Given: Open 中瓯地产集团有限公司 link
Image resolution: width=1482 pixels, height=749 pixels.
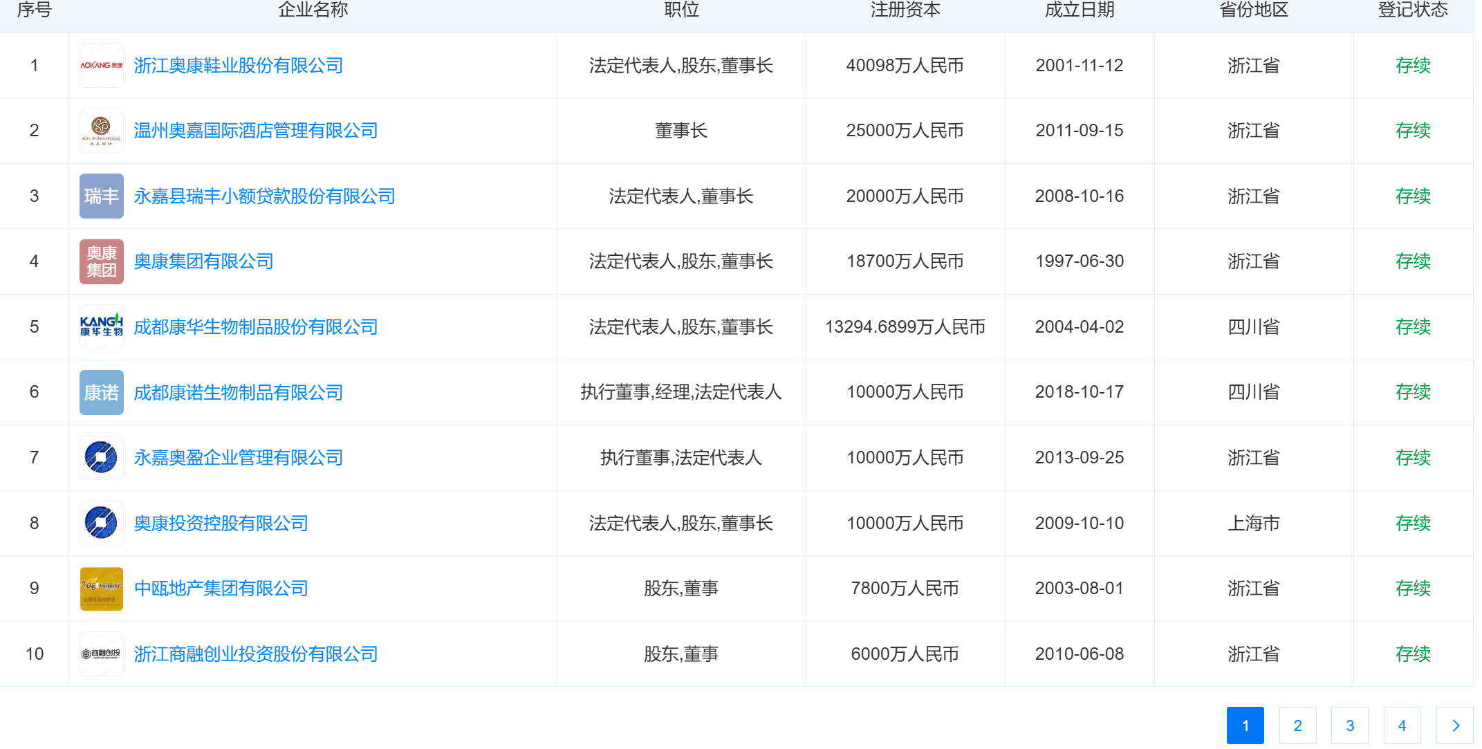Looking at the screenshot, I should (221, 589).
